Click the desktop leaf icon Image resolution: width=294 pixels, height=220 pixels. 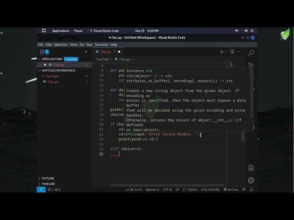(x=285, y=34)
